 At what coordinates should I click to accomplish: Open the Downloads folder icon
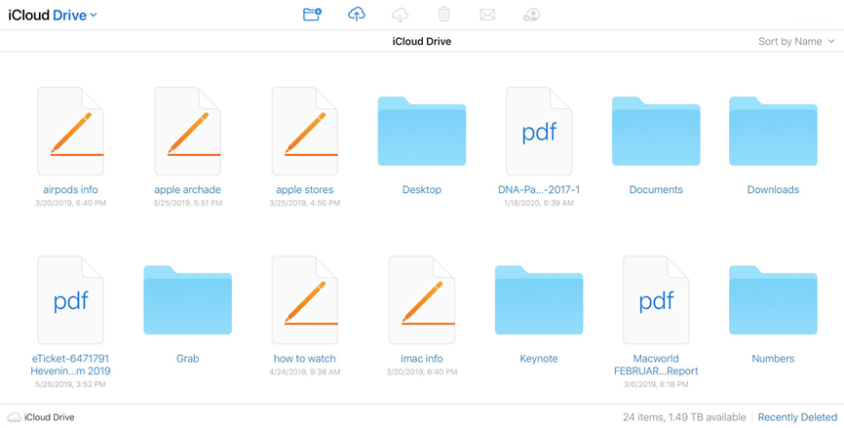point(773,131)
